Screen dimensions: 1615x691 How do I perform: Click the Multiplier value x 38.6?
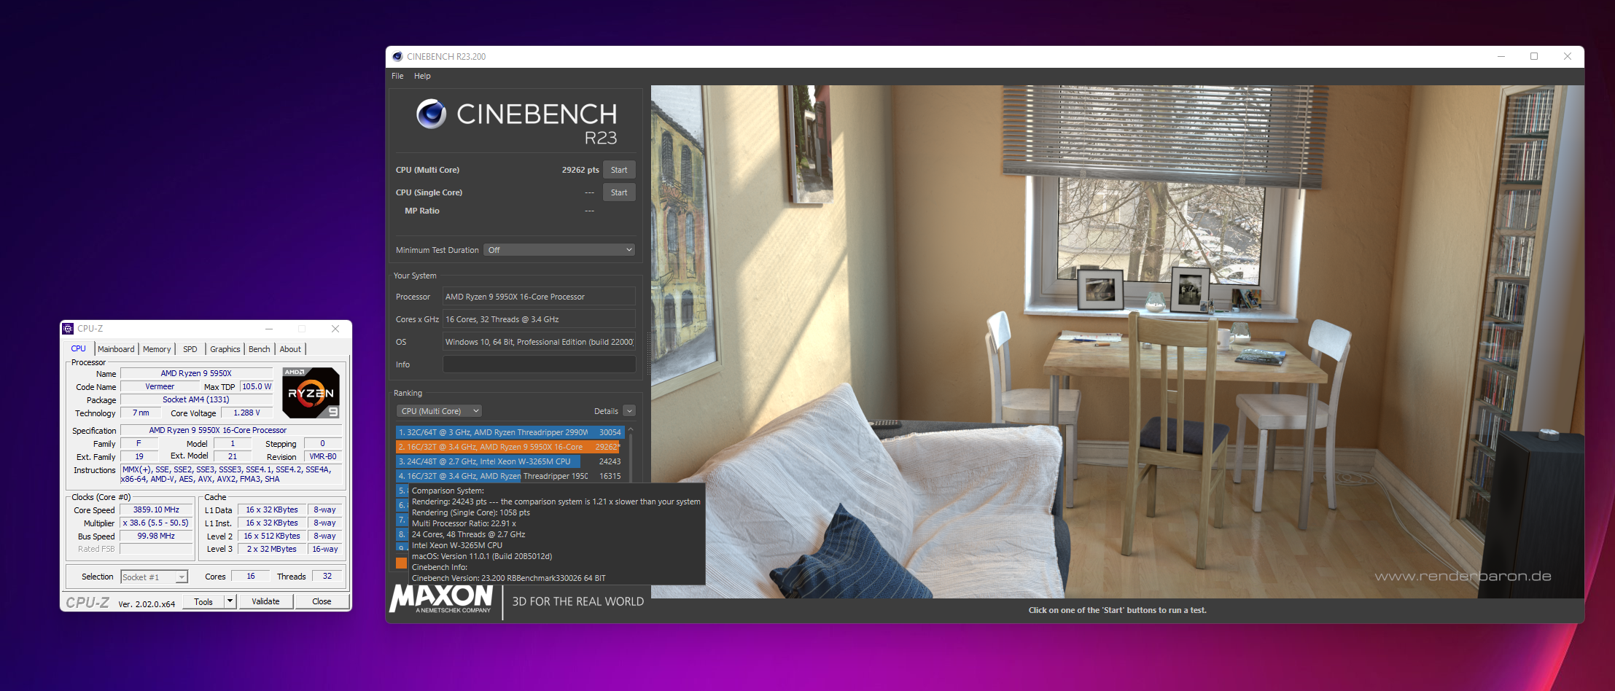pyautogui.click(x=156, y=523)
